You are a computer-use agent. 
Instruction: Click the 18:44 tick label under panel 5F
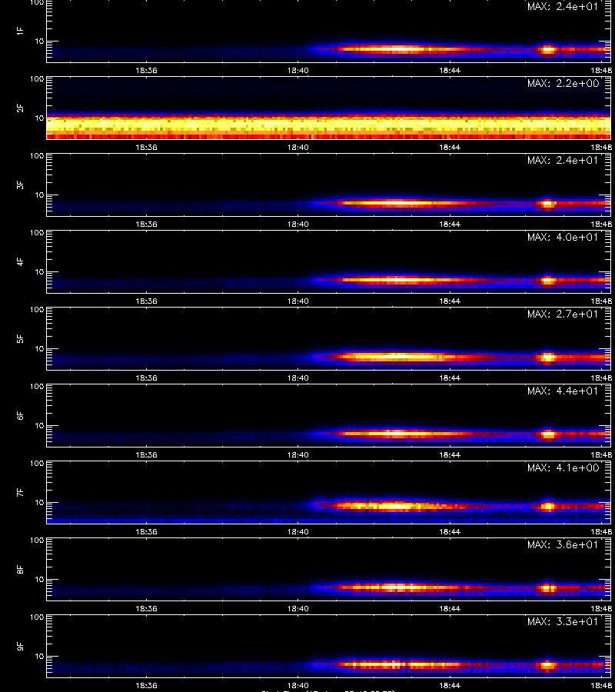(450, 378)
